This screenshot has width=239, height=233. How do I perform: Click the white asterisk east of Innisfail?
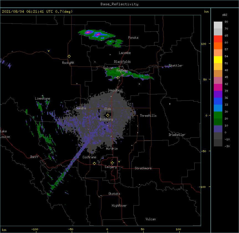[x=139, y=84]
